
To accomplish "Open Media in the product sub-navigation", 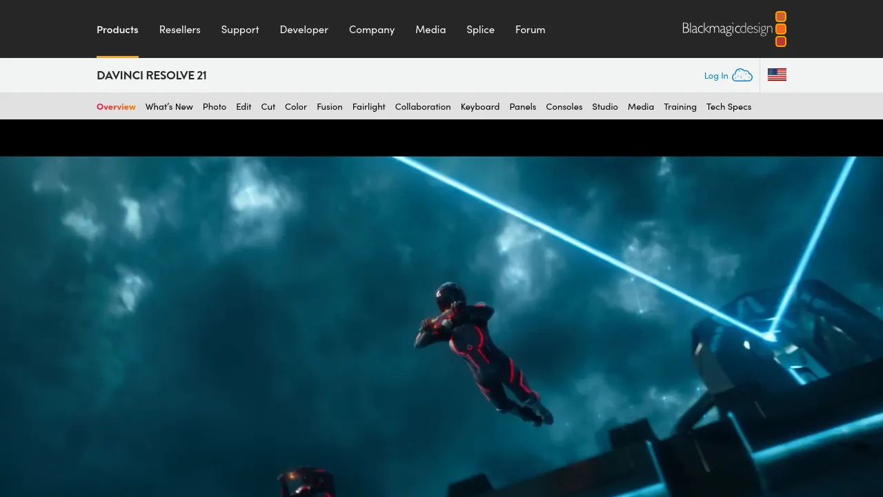I will click(x=641, y=107).
